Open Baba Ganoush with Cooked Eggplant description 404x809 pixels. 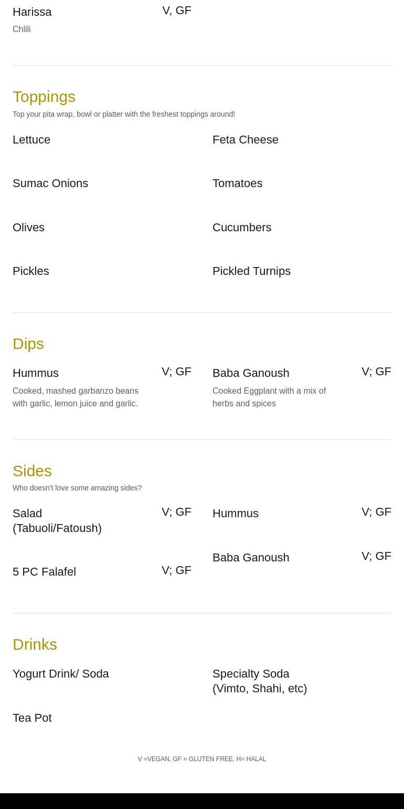(x=251, y=373)
